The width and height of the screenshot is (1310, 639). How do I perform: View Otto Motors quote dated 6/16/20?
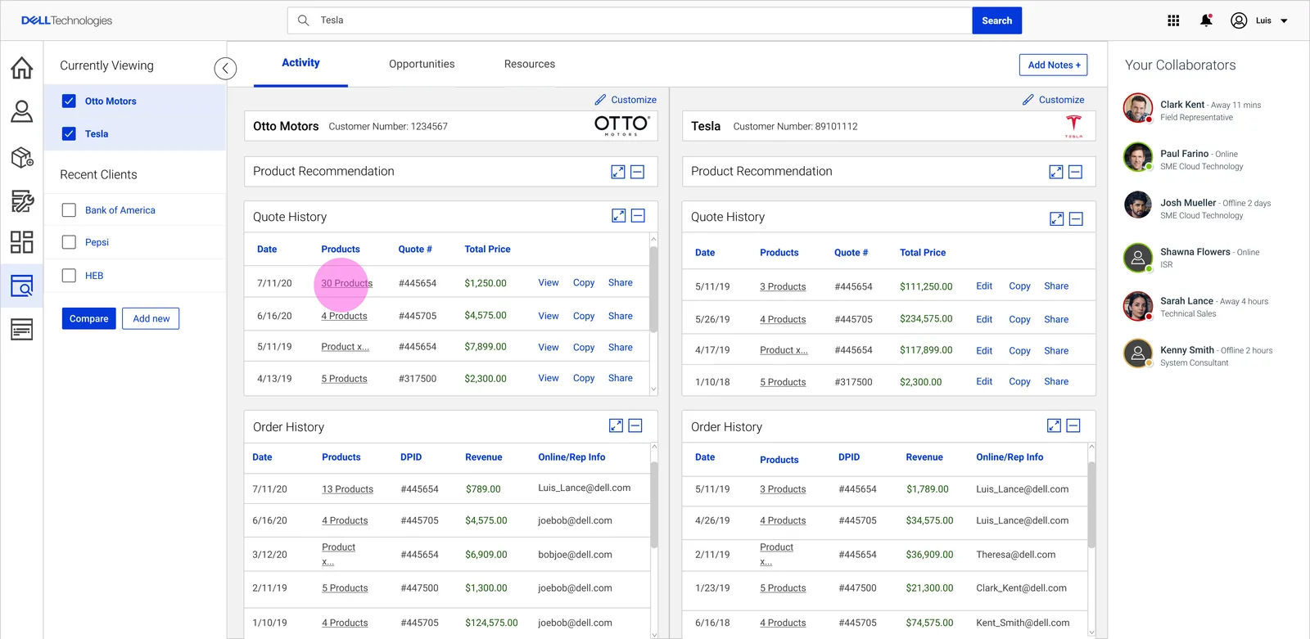549,316
